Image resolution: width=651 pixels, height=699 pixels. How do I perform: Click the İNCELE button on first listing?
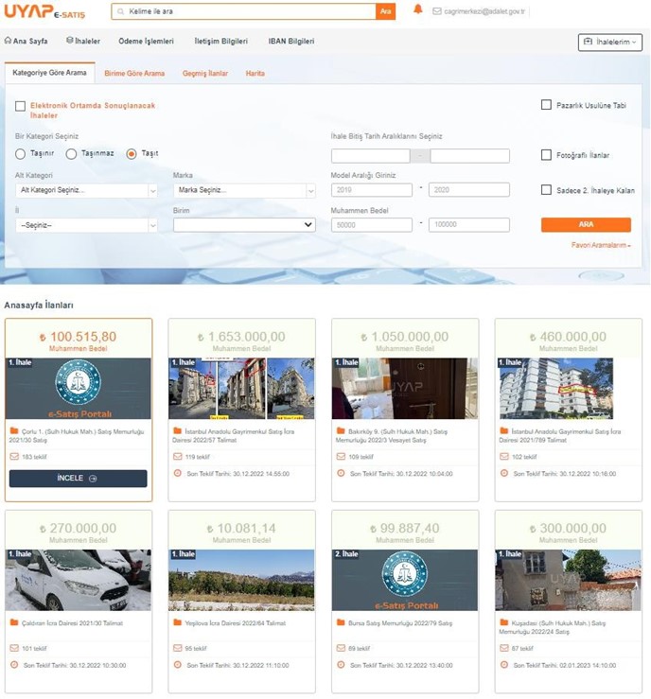(78, 479)
